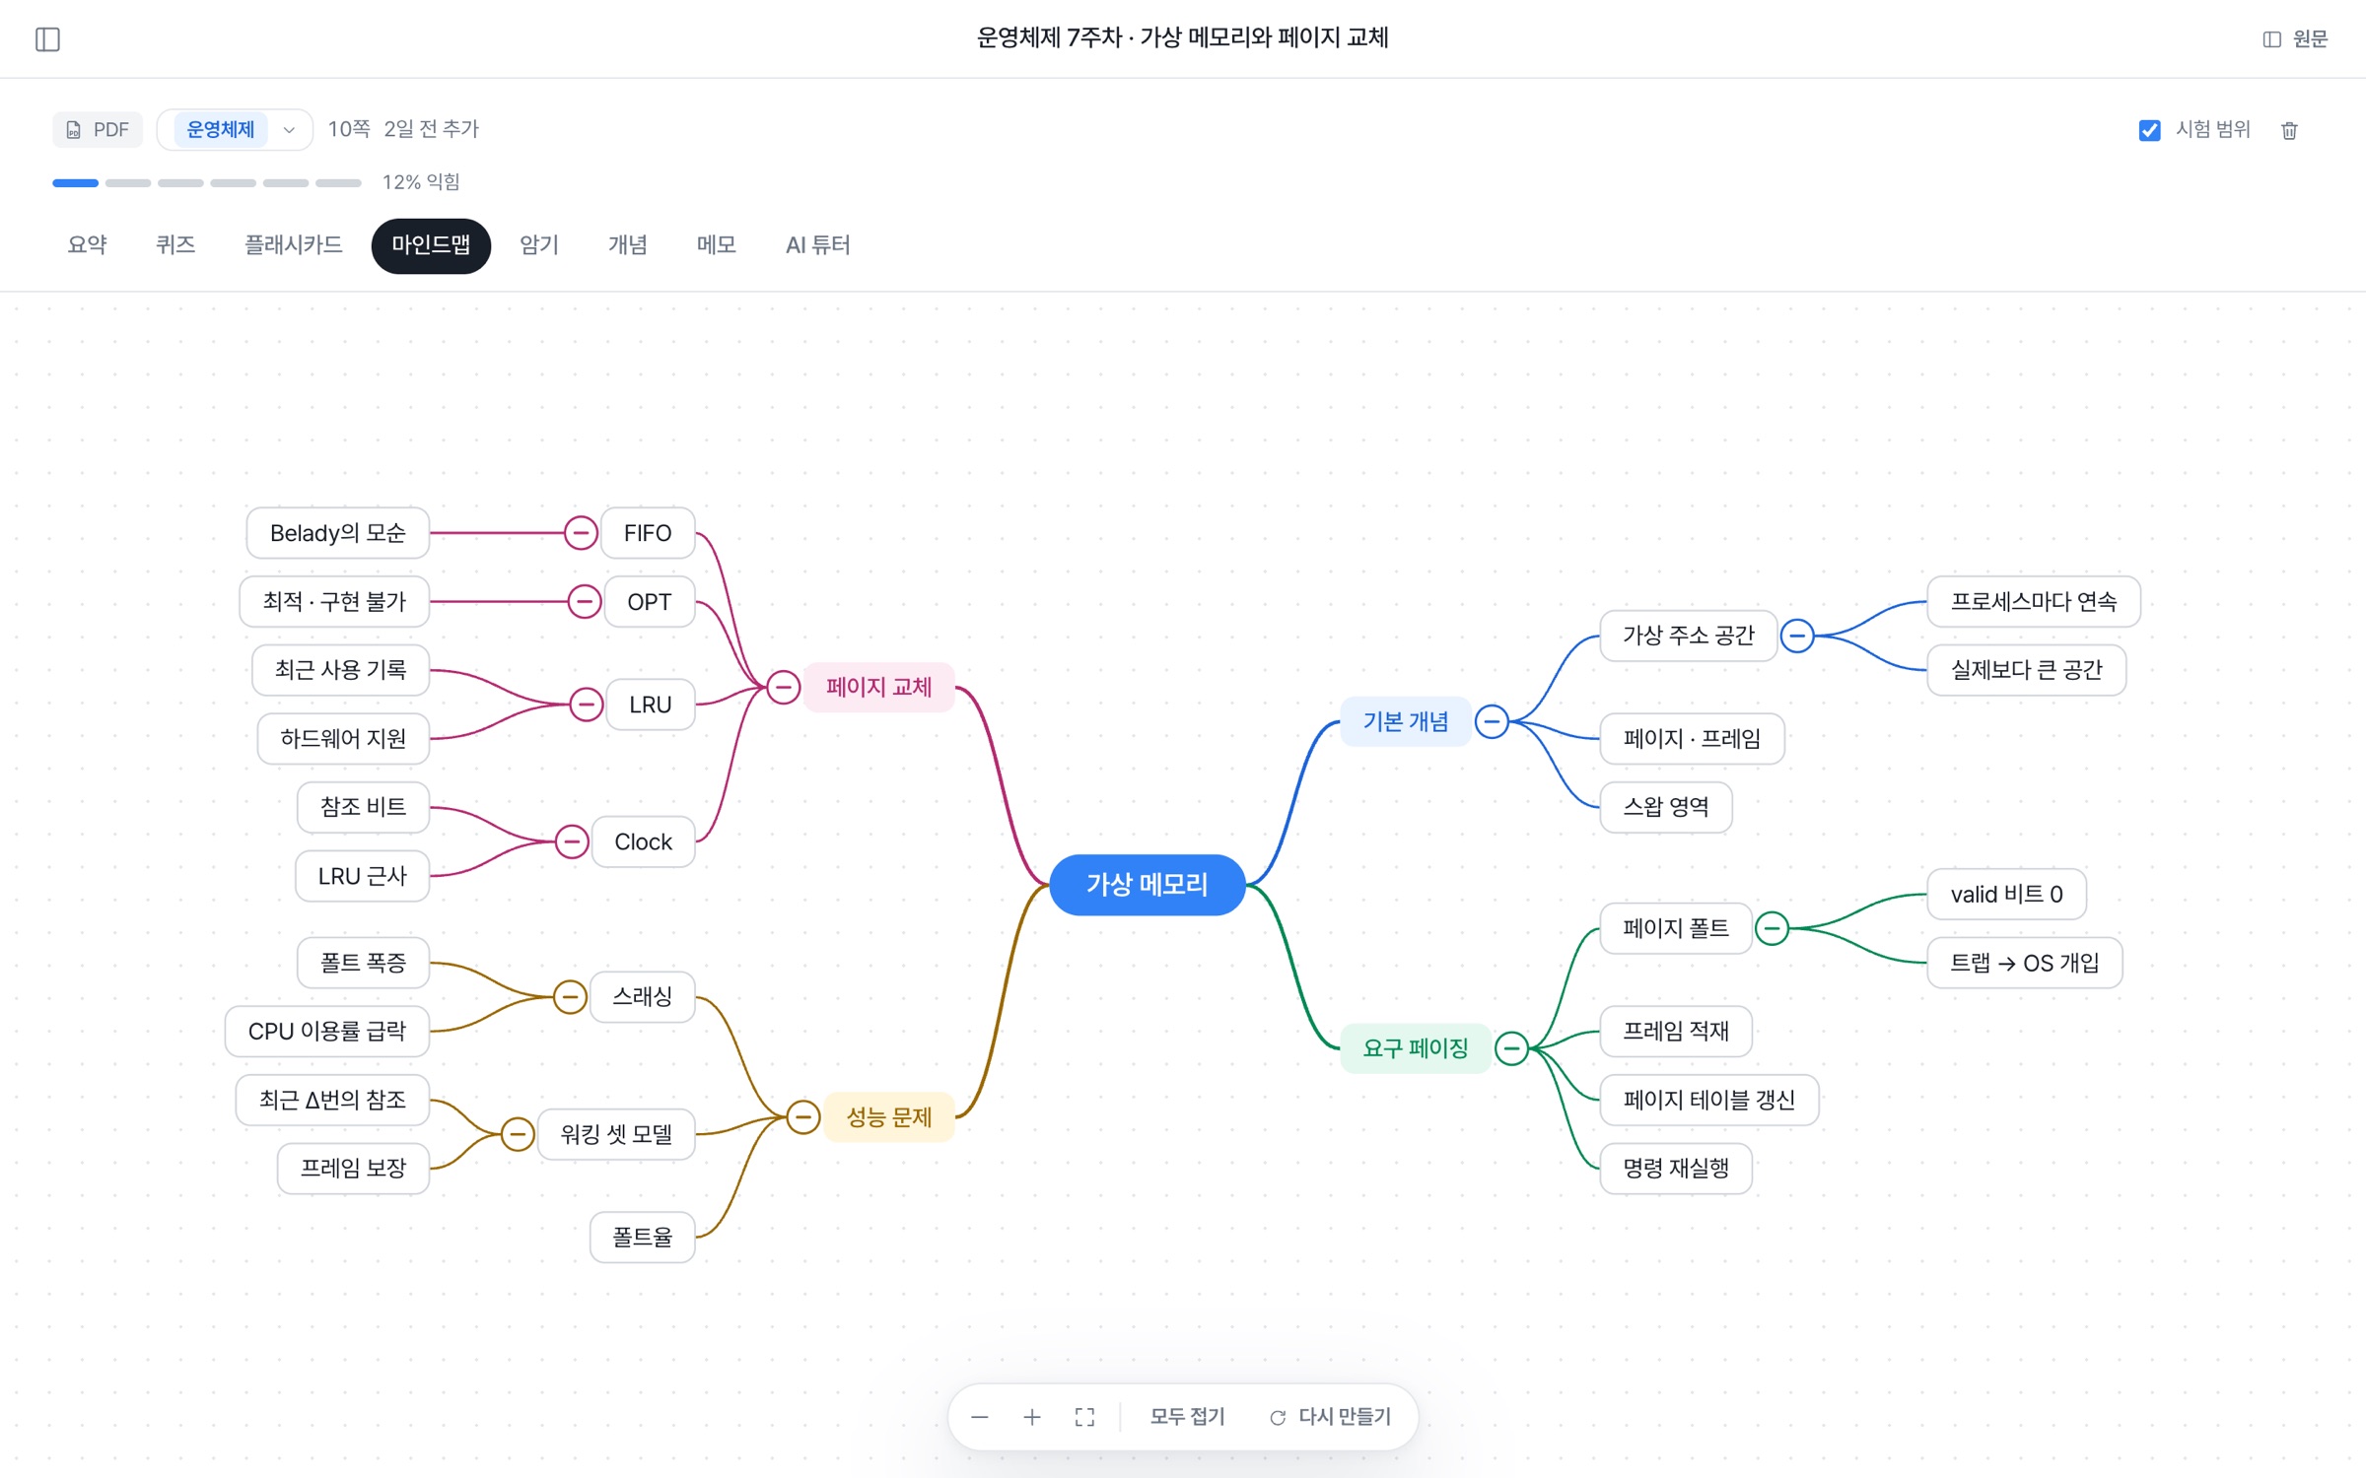Image resolution: width=2366 pixels, height=1478 pixels.
Task: Toggle the left sidebar panel icon
Action: 47,39
